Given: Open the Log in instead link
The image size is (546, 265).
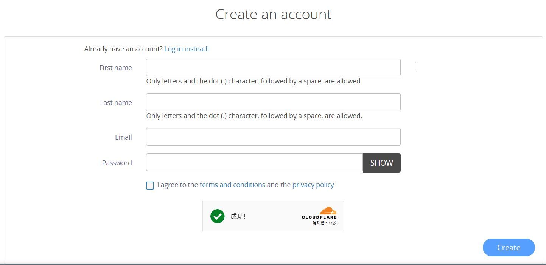Looking at the screenshot, I should point(187,49).
